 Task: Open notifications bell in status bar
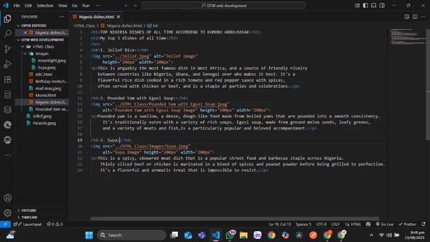click(424, 224)
